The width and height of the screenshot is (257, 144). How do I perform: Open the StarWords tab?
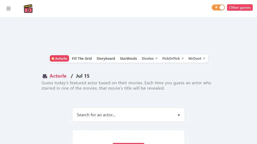point(128,58)
